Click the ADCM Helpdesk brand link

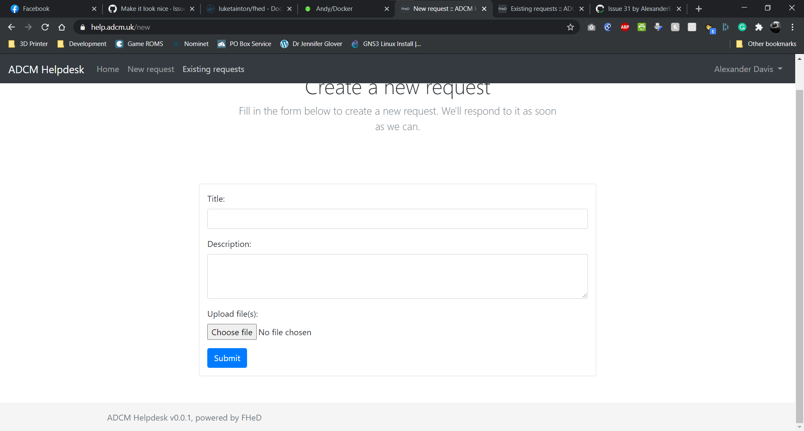point(46,69)
